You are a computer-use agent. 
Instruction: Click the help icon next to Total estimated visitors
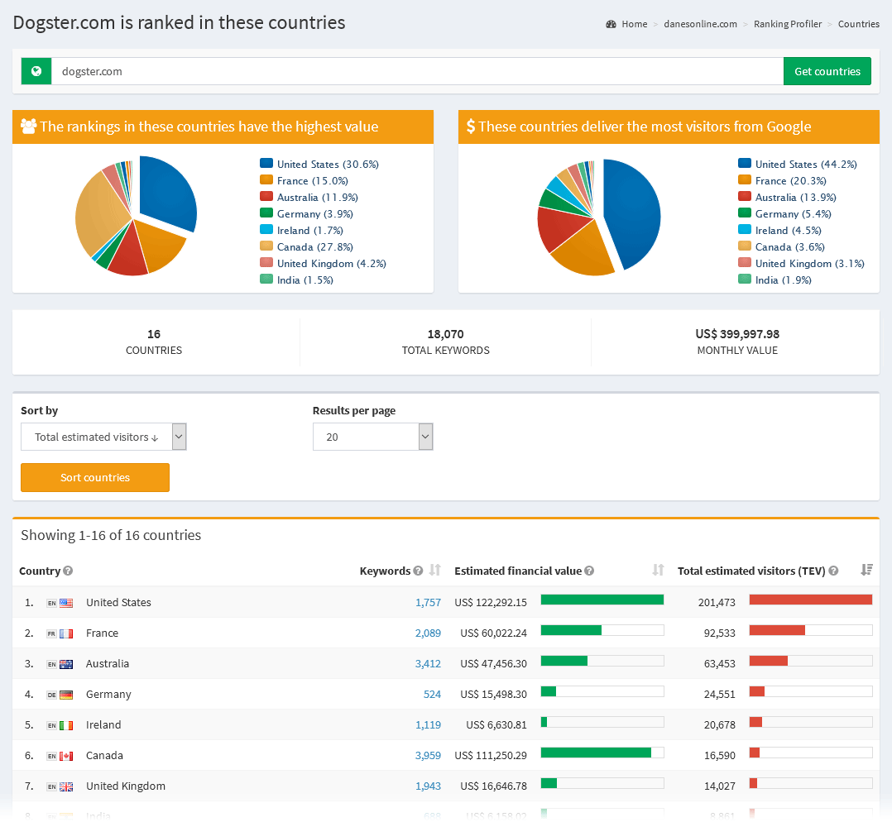[833, 571]
